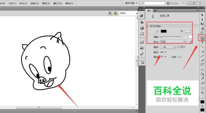Enable the 提示 hinting checkbox
The width and height of the screenshot is (206, 113).
[x=179, y=47]
